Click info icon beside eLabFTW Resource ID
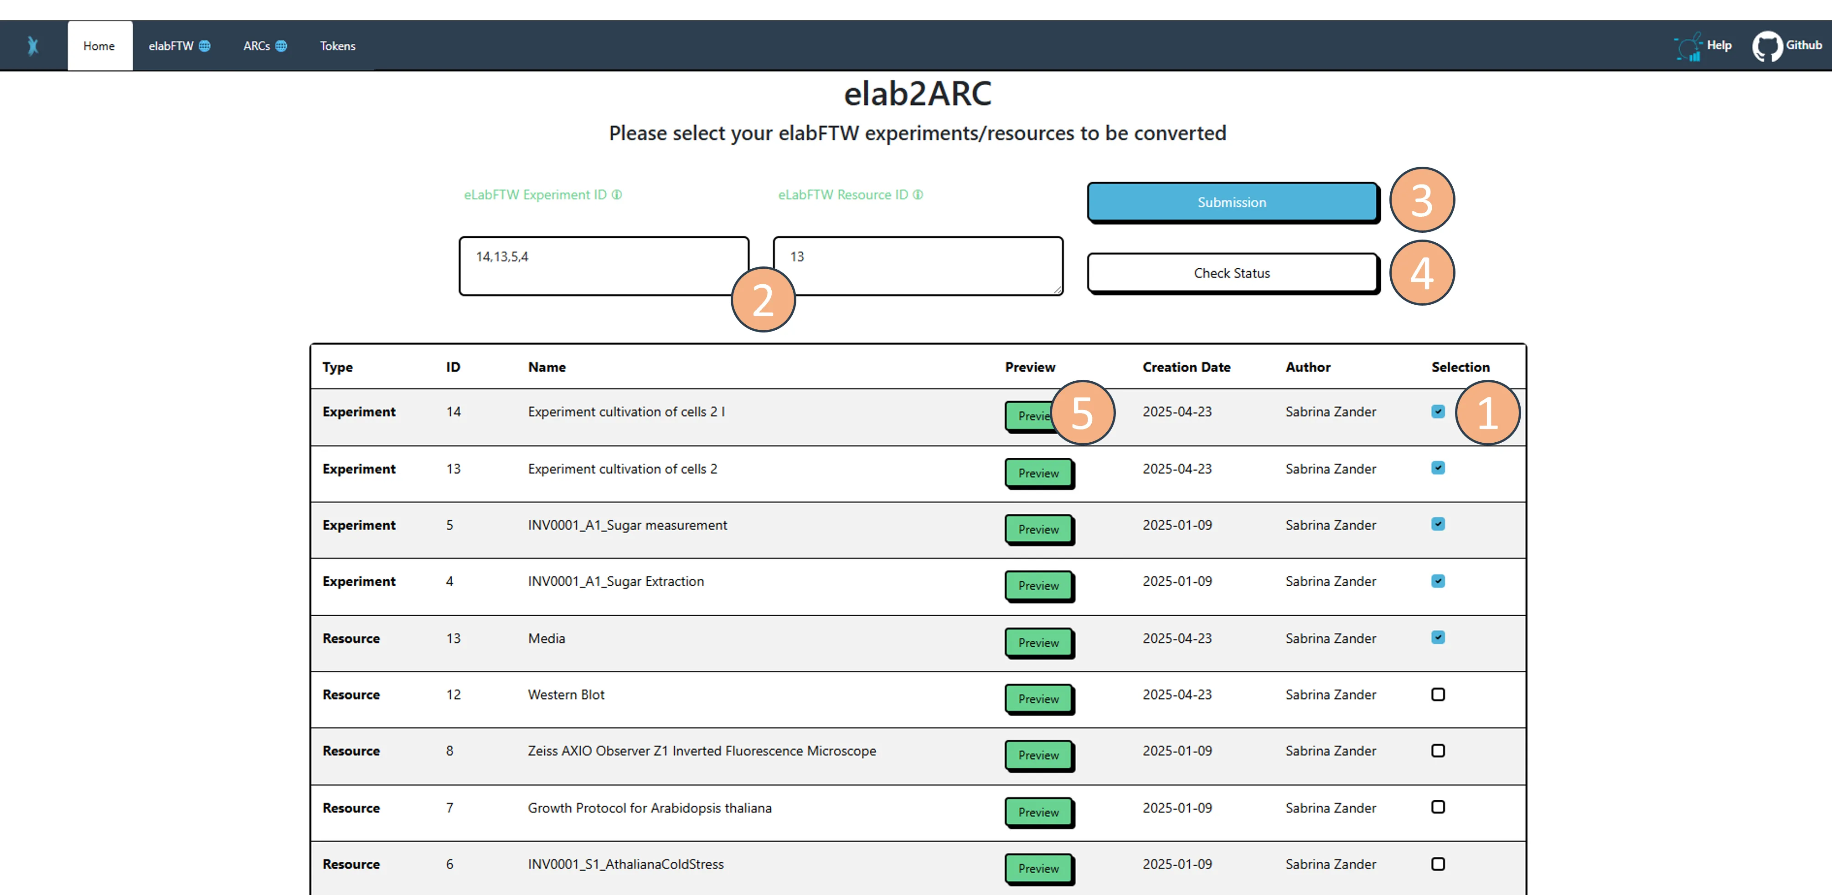 pos(918,195)
